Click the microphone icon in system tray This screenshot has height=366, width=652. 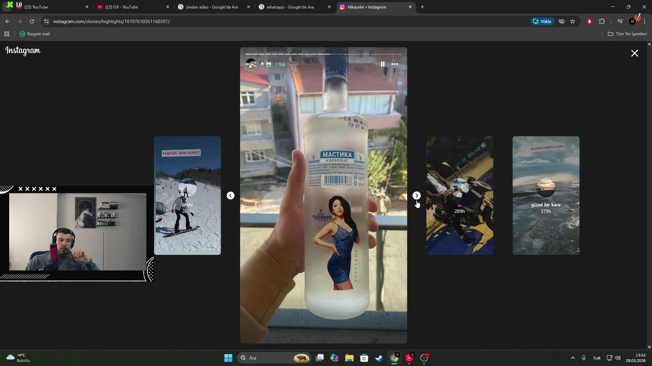pos(584,358)
